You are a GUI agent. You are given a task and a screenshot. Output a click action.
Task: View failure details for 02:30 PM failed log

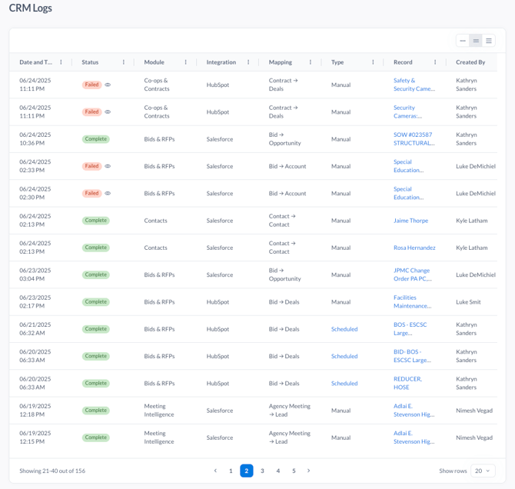pyautogui.click(x=108, y=193)
